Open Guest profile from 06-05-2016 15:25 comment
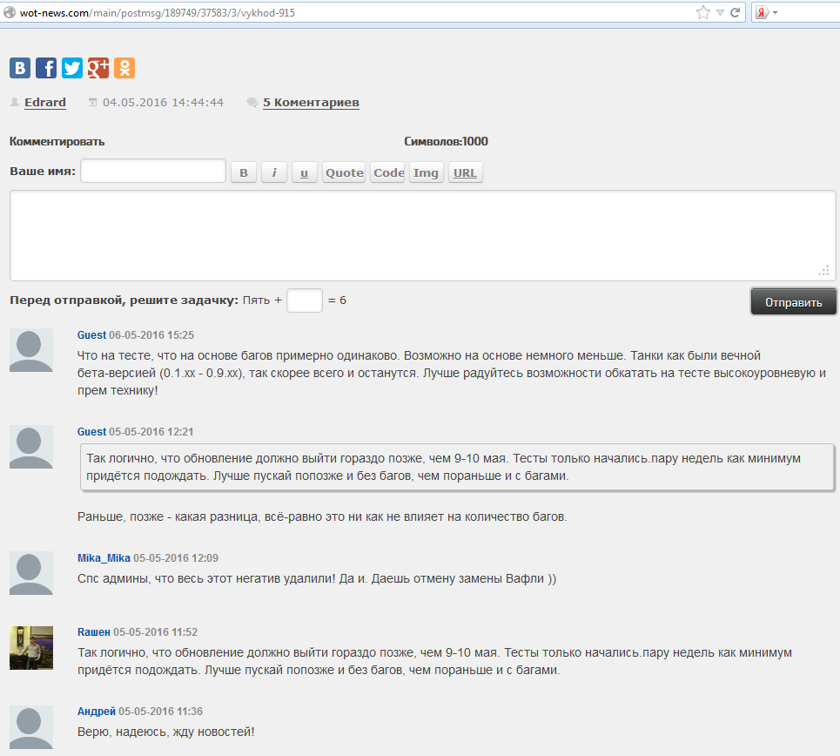Screen dimensions: 840x756 91,335
